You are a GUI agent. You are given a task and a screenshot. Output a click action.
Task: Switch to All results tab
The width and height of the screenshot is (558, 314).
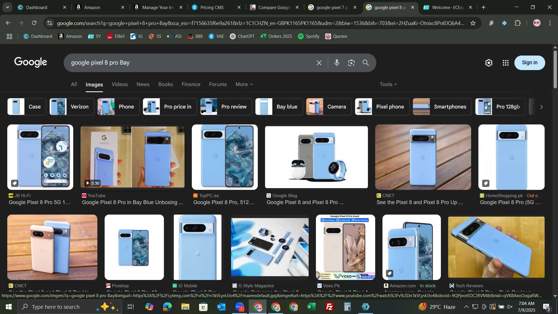click(x=74, y=84)
